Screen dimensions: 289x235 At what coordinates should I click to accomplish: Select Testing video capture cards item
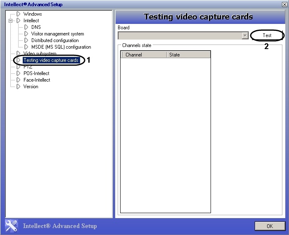pos(51,60)
